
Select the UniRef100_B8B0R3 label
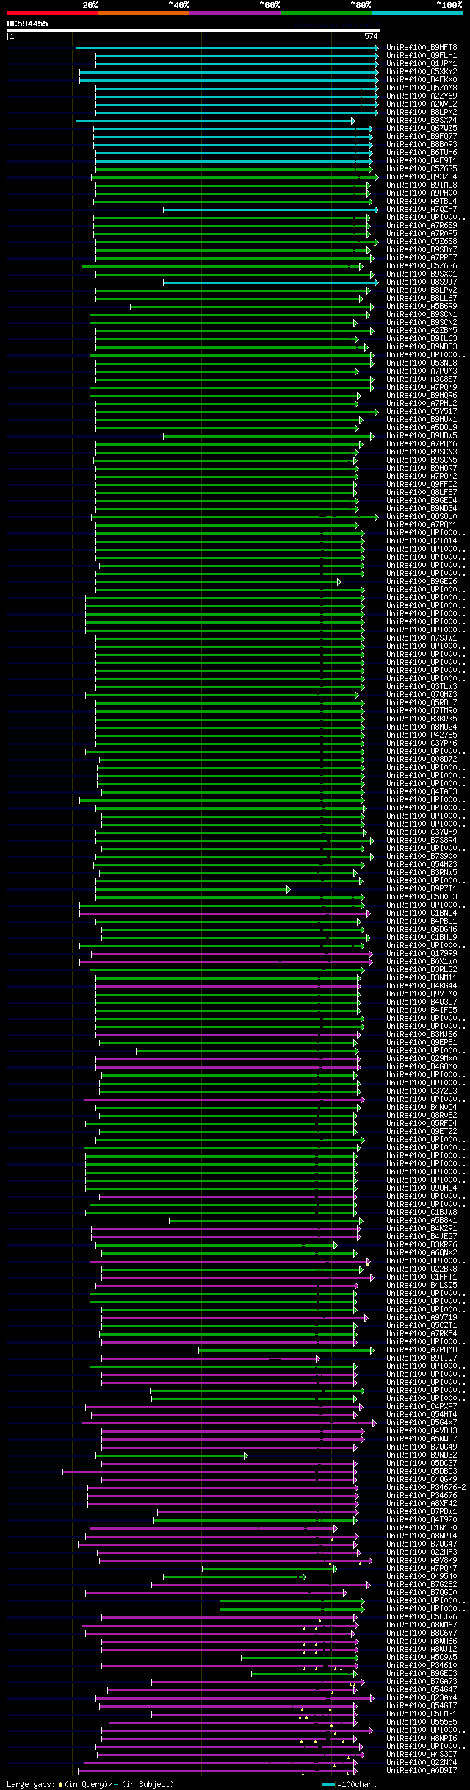pyautogui.click(x=422, y=145)
